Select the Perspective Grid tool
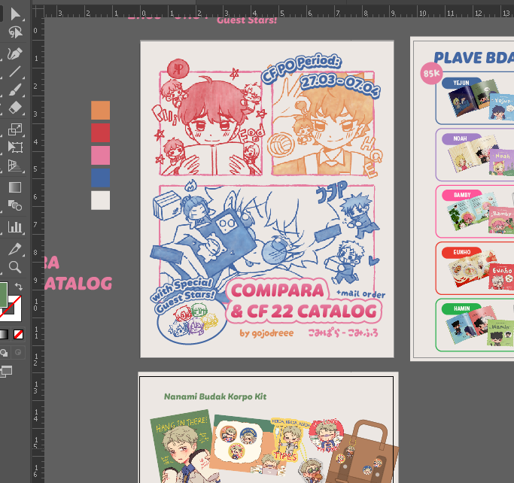The height and width of the screenshot is (483, 514). pos(15,166)
